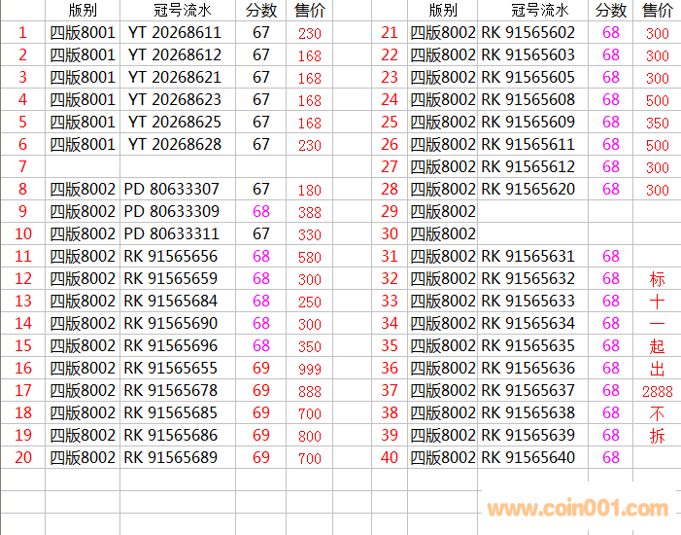Select the price cell showing 888
Viewport: 681px width, 535px height.
coord(310,391)
